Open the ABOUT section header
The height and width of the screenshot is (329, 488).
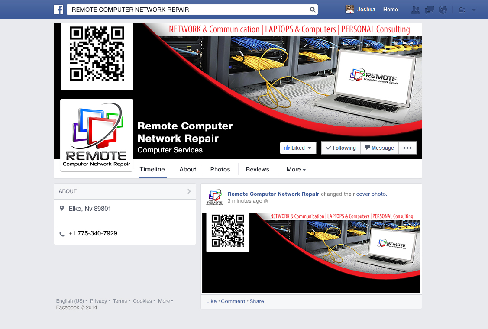125,191
